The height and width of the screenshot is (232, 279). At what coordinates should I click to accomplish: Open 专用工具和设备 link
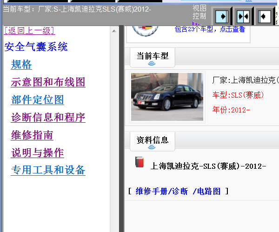click(48, 170)
